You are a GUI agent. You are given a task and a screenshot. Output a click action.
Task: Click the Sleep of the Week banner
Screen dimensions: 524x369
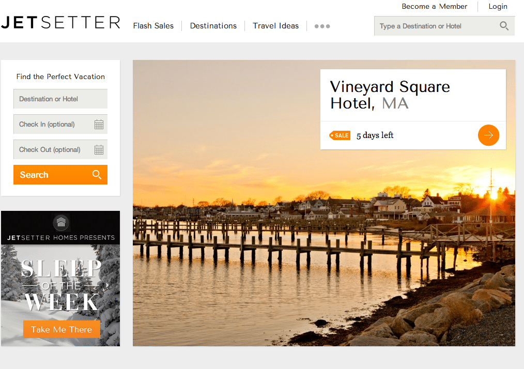[x=60, y=279]
